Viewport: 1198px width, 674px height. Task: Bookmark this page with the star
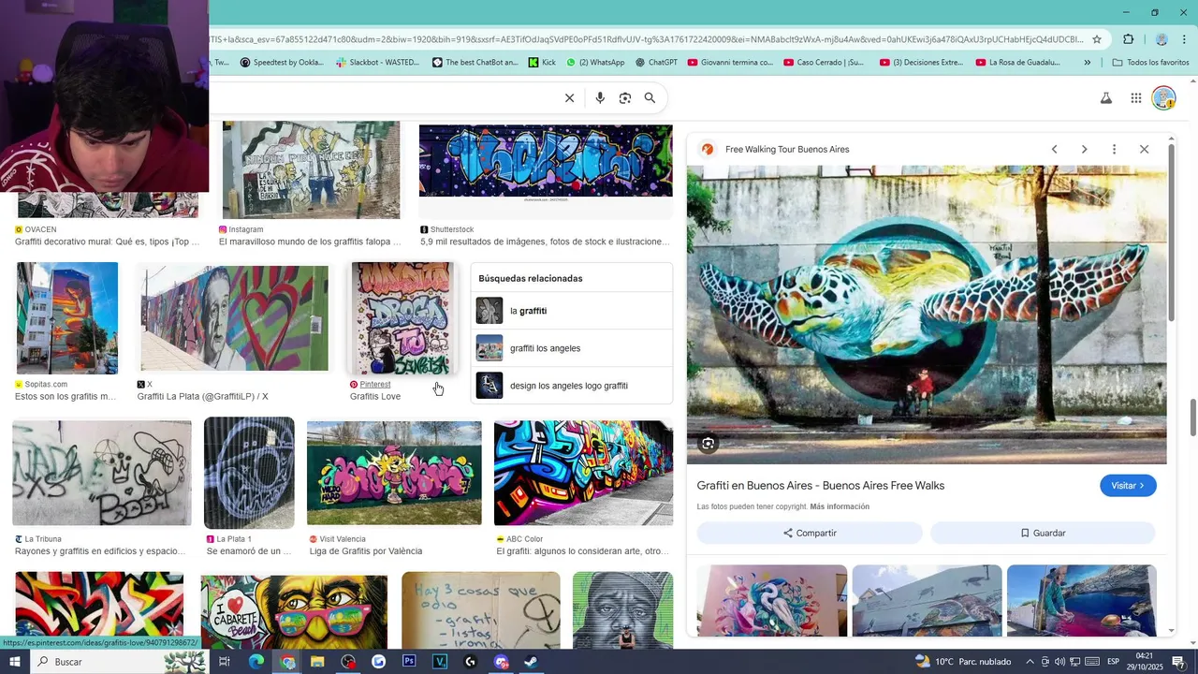(x=1097, y=39)
